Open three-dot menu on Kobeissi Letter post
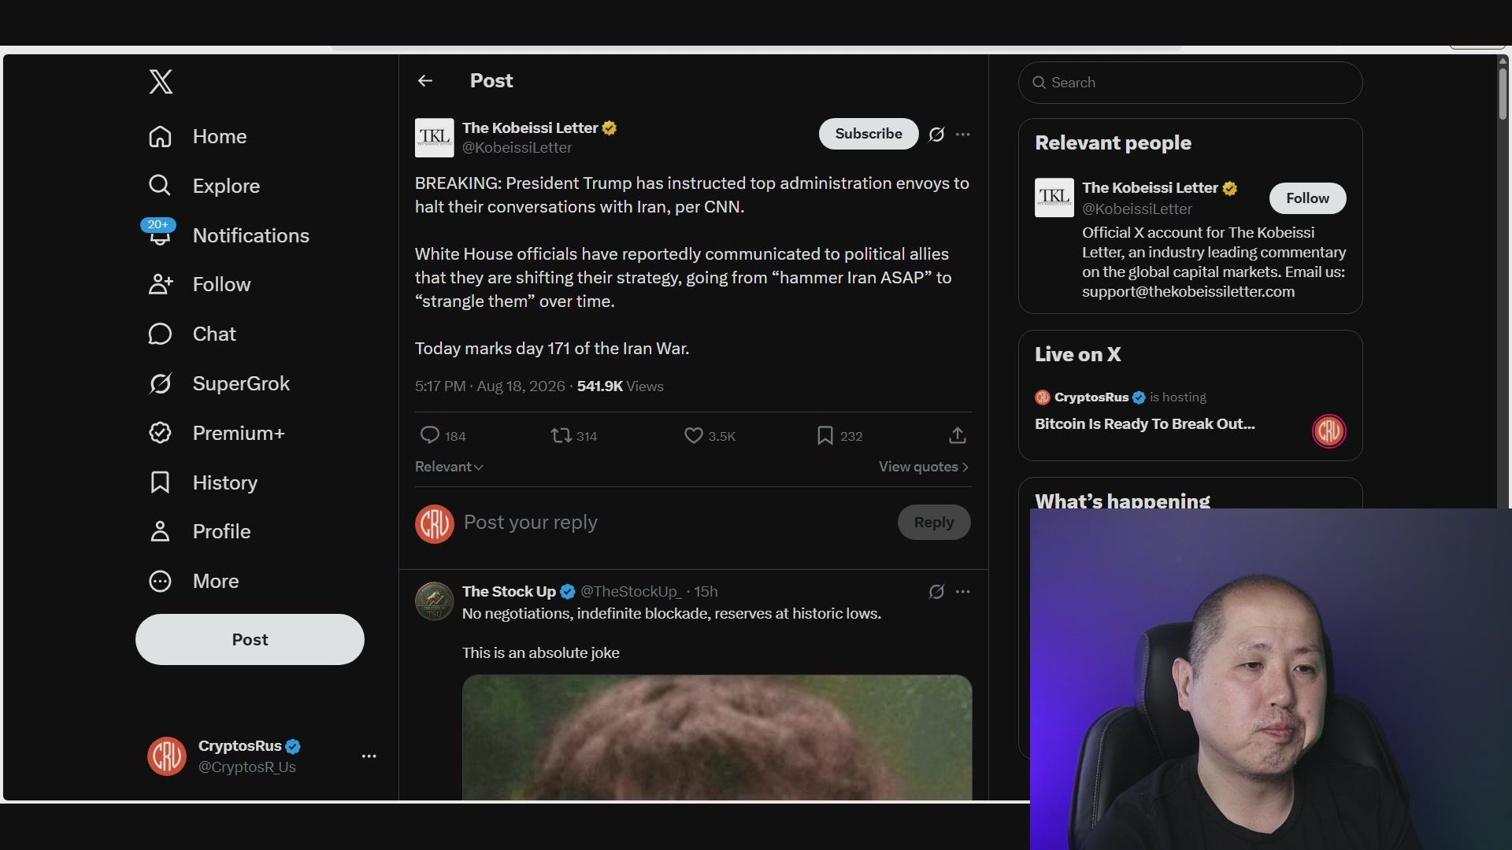 (962, 135)
